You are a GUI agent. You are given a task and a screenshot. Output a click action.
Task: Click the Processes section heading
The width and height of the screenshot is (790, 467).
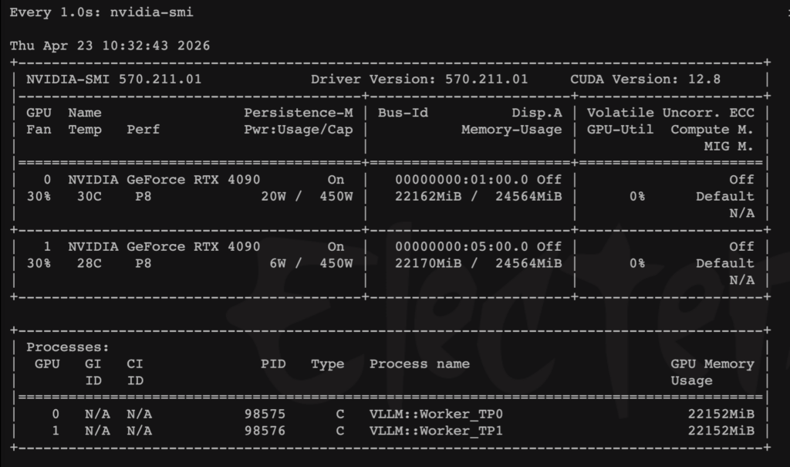[x=68, y=347]
